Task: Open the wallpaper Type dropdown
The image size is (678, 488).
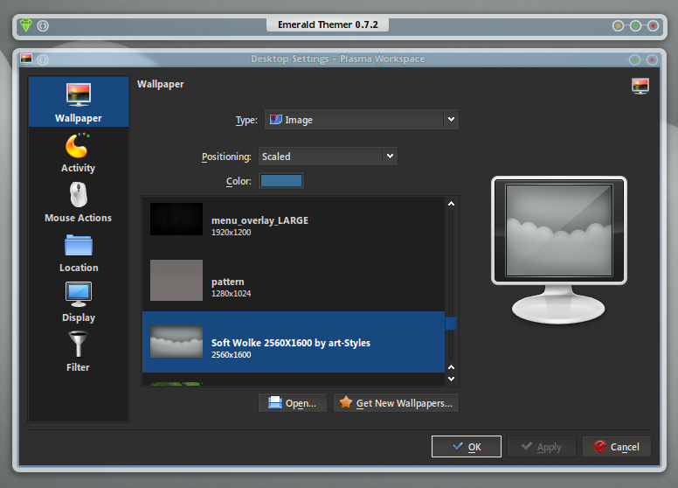Action: pyautogui.click(x=362, y=120)
